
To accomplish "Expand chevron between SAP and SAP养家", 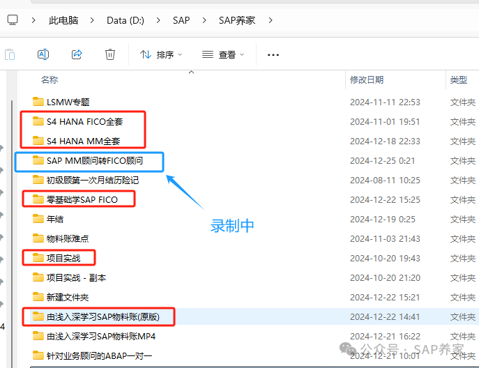I will (x=204, y=20).
